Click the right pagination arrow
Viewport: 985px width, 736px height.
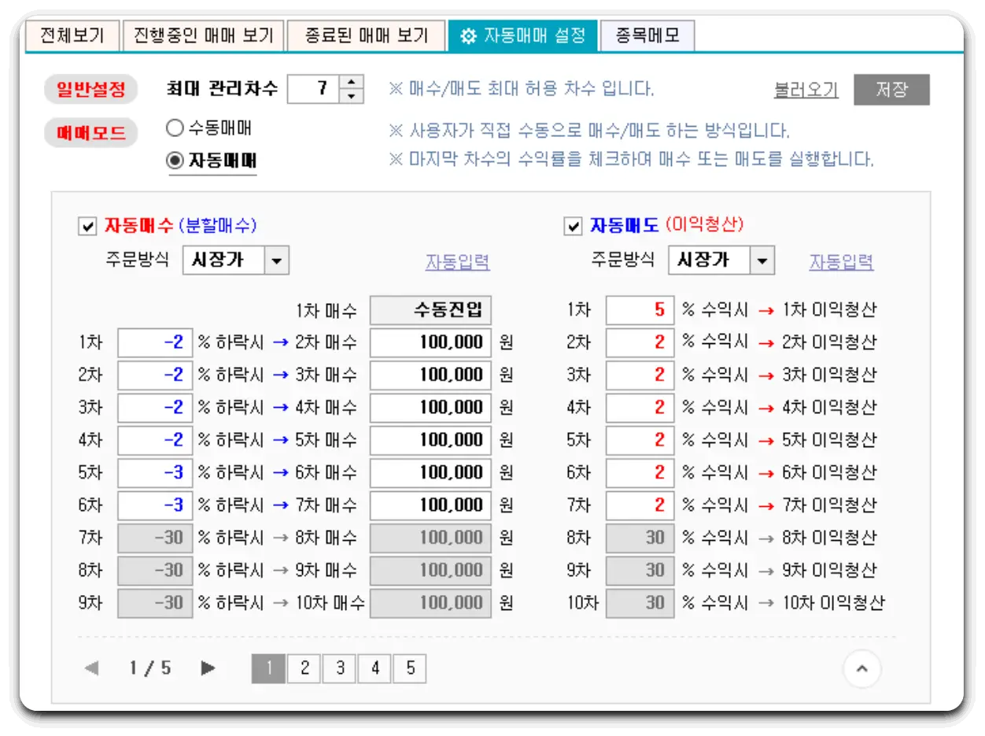tap(207, 668)
